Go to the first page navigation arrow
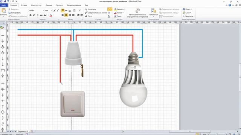This screenshot has height=135, width=241. coord(8,131)
